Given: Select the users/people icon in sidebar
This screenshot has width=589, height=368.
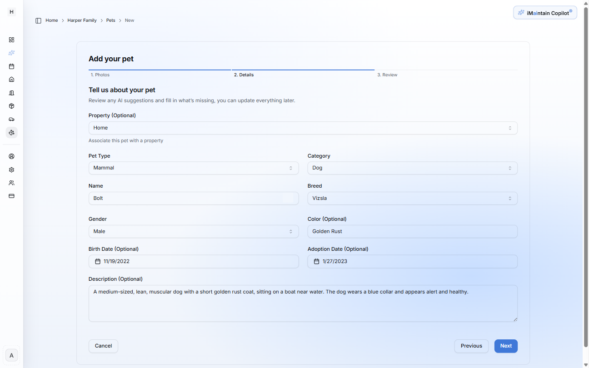Looking at the screenshot, I should click(11, 182).
